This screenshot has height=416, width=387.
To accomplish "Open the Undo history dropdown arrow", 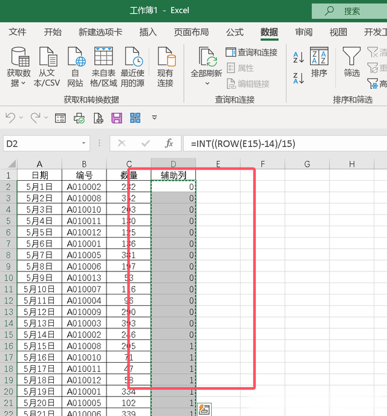I will coord(21,117).
